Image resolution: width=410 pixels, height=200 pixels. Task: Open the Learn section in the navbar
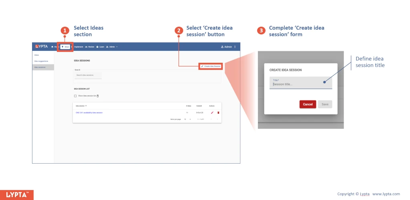[x=100, y=47]
